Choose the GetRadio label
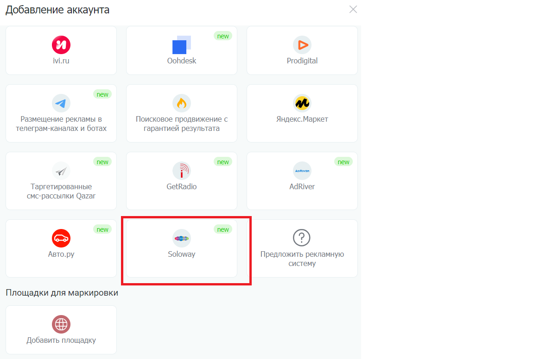This screenshot has width=534, height=359. click(x=182, y=186)
